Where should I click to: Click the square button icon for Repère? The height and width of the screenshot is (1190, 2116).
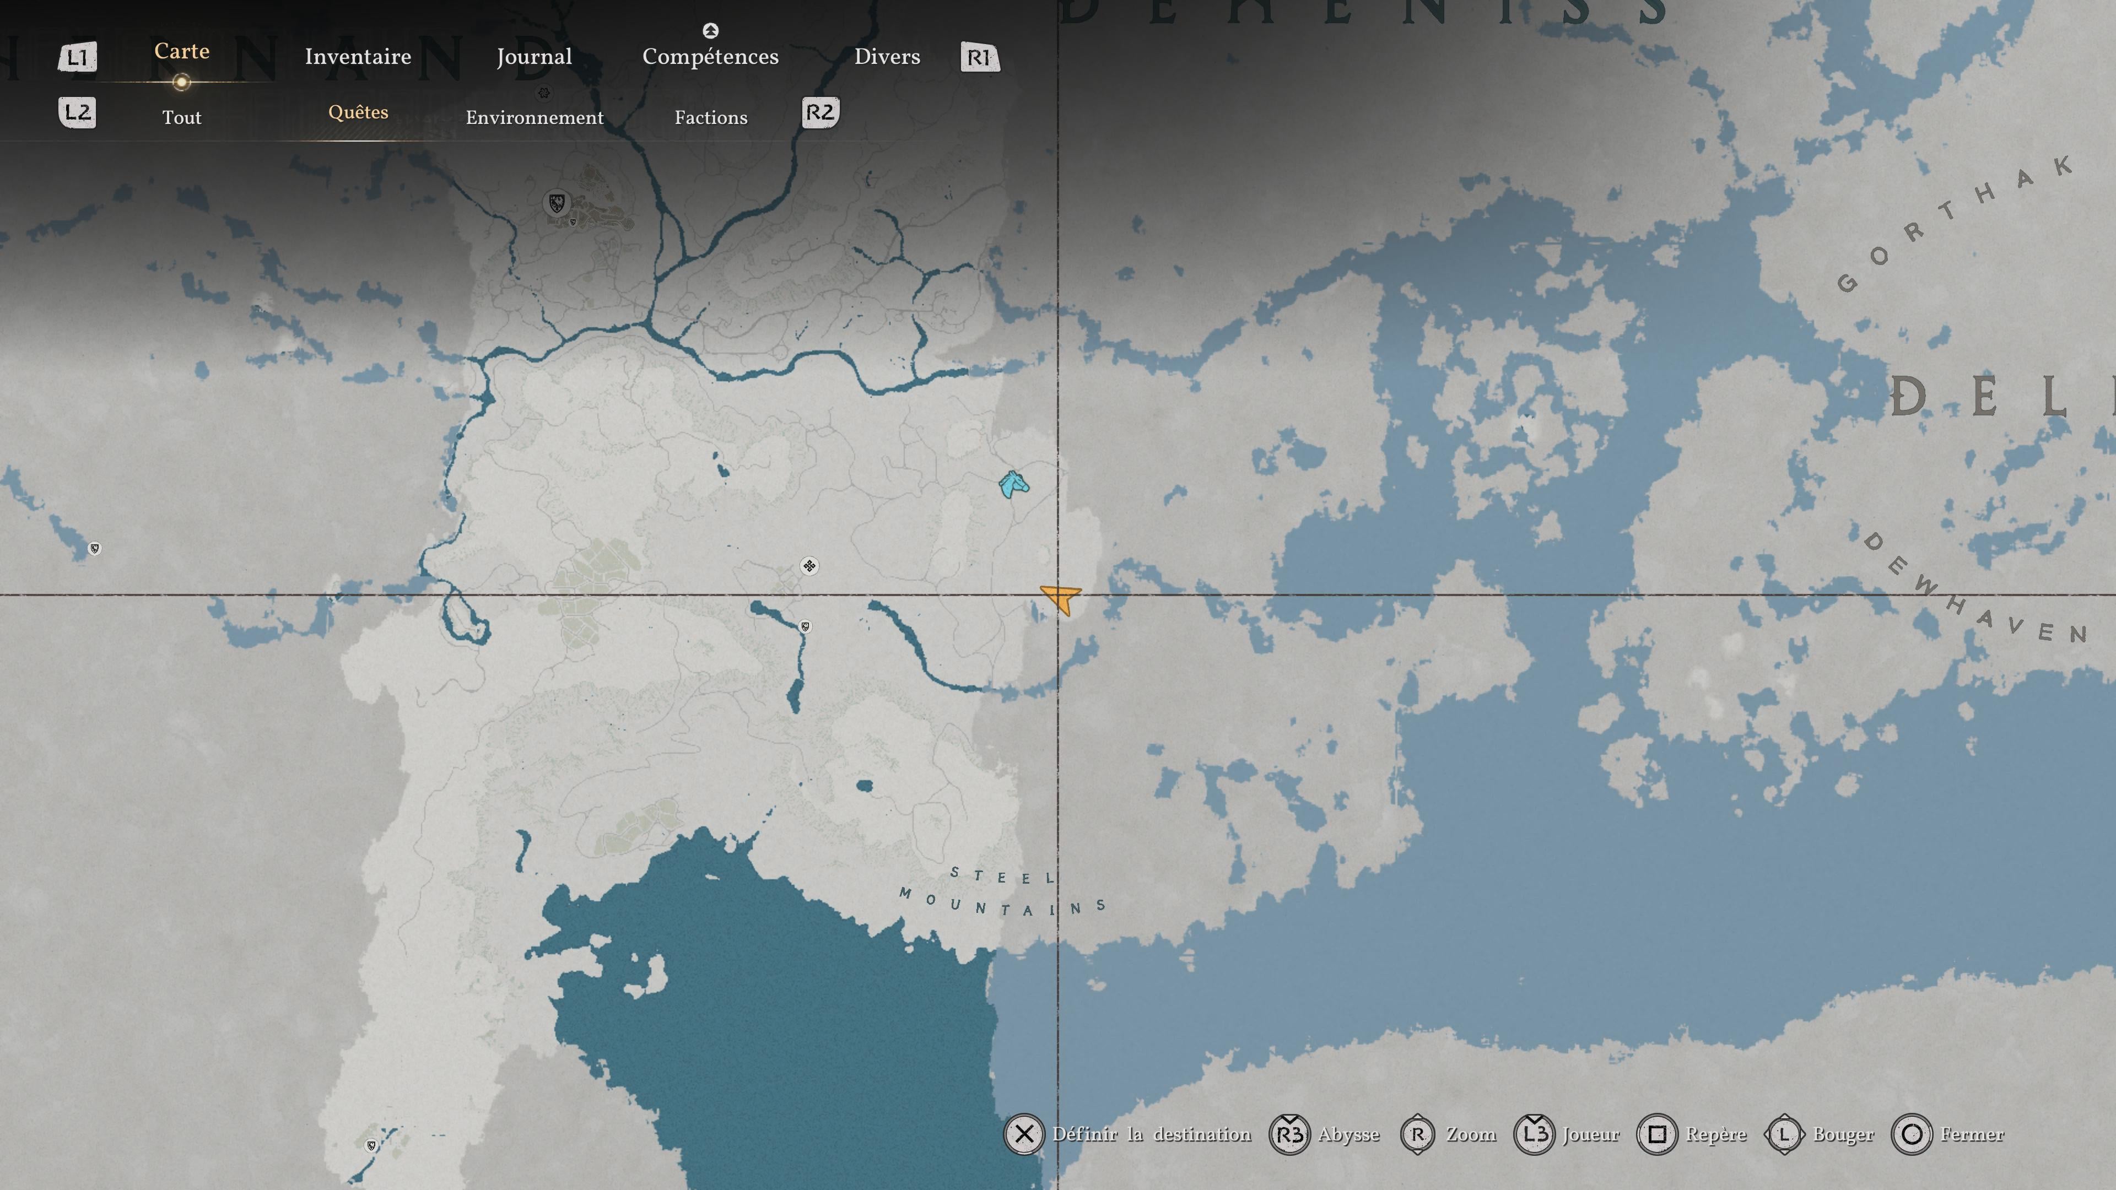[1657, 1135]
